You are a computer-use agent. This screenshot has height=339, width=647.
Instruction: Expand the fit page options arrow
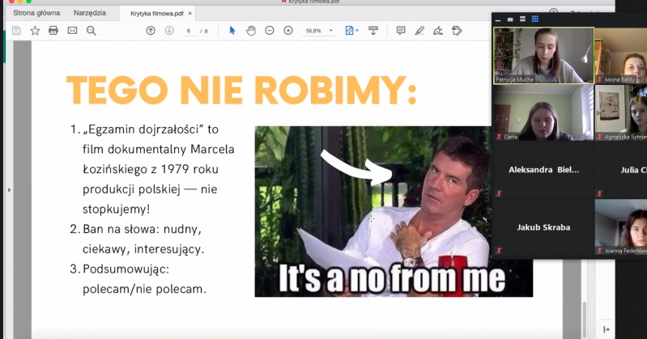pyautogui.click(x=357, y=31)
